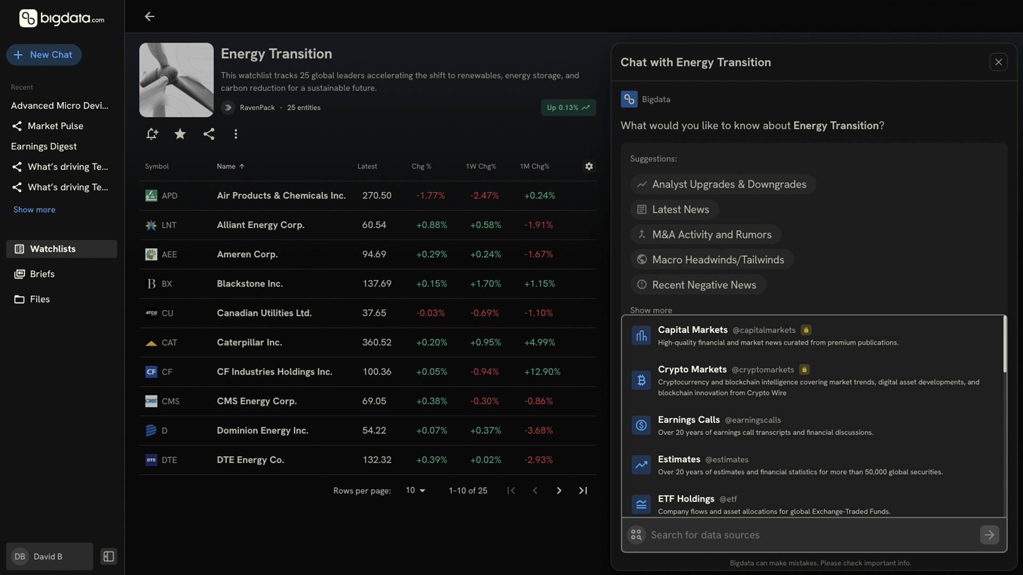
Task: Favorite the watchlist with the star icon
Action: [180, 134]
